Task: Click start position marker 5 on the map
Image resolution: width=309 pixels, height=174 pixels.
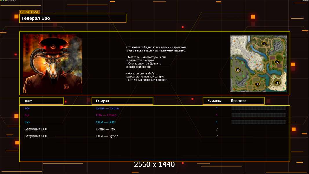Action: coord(277,62)
